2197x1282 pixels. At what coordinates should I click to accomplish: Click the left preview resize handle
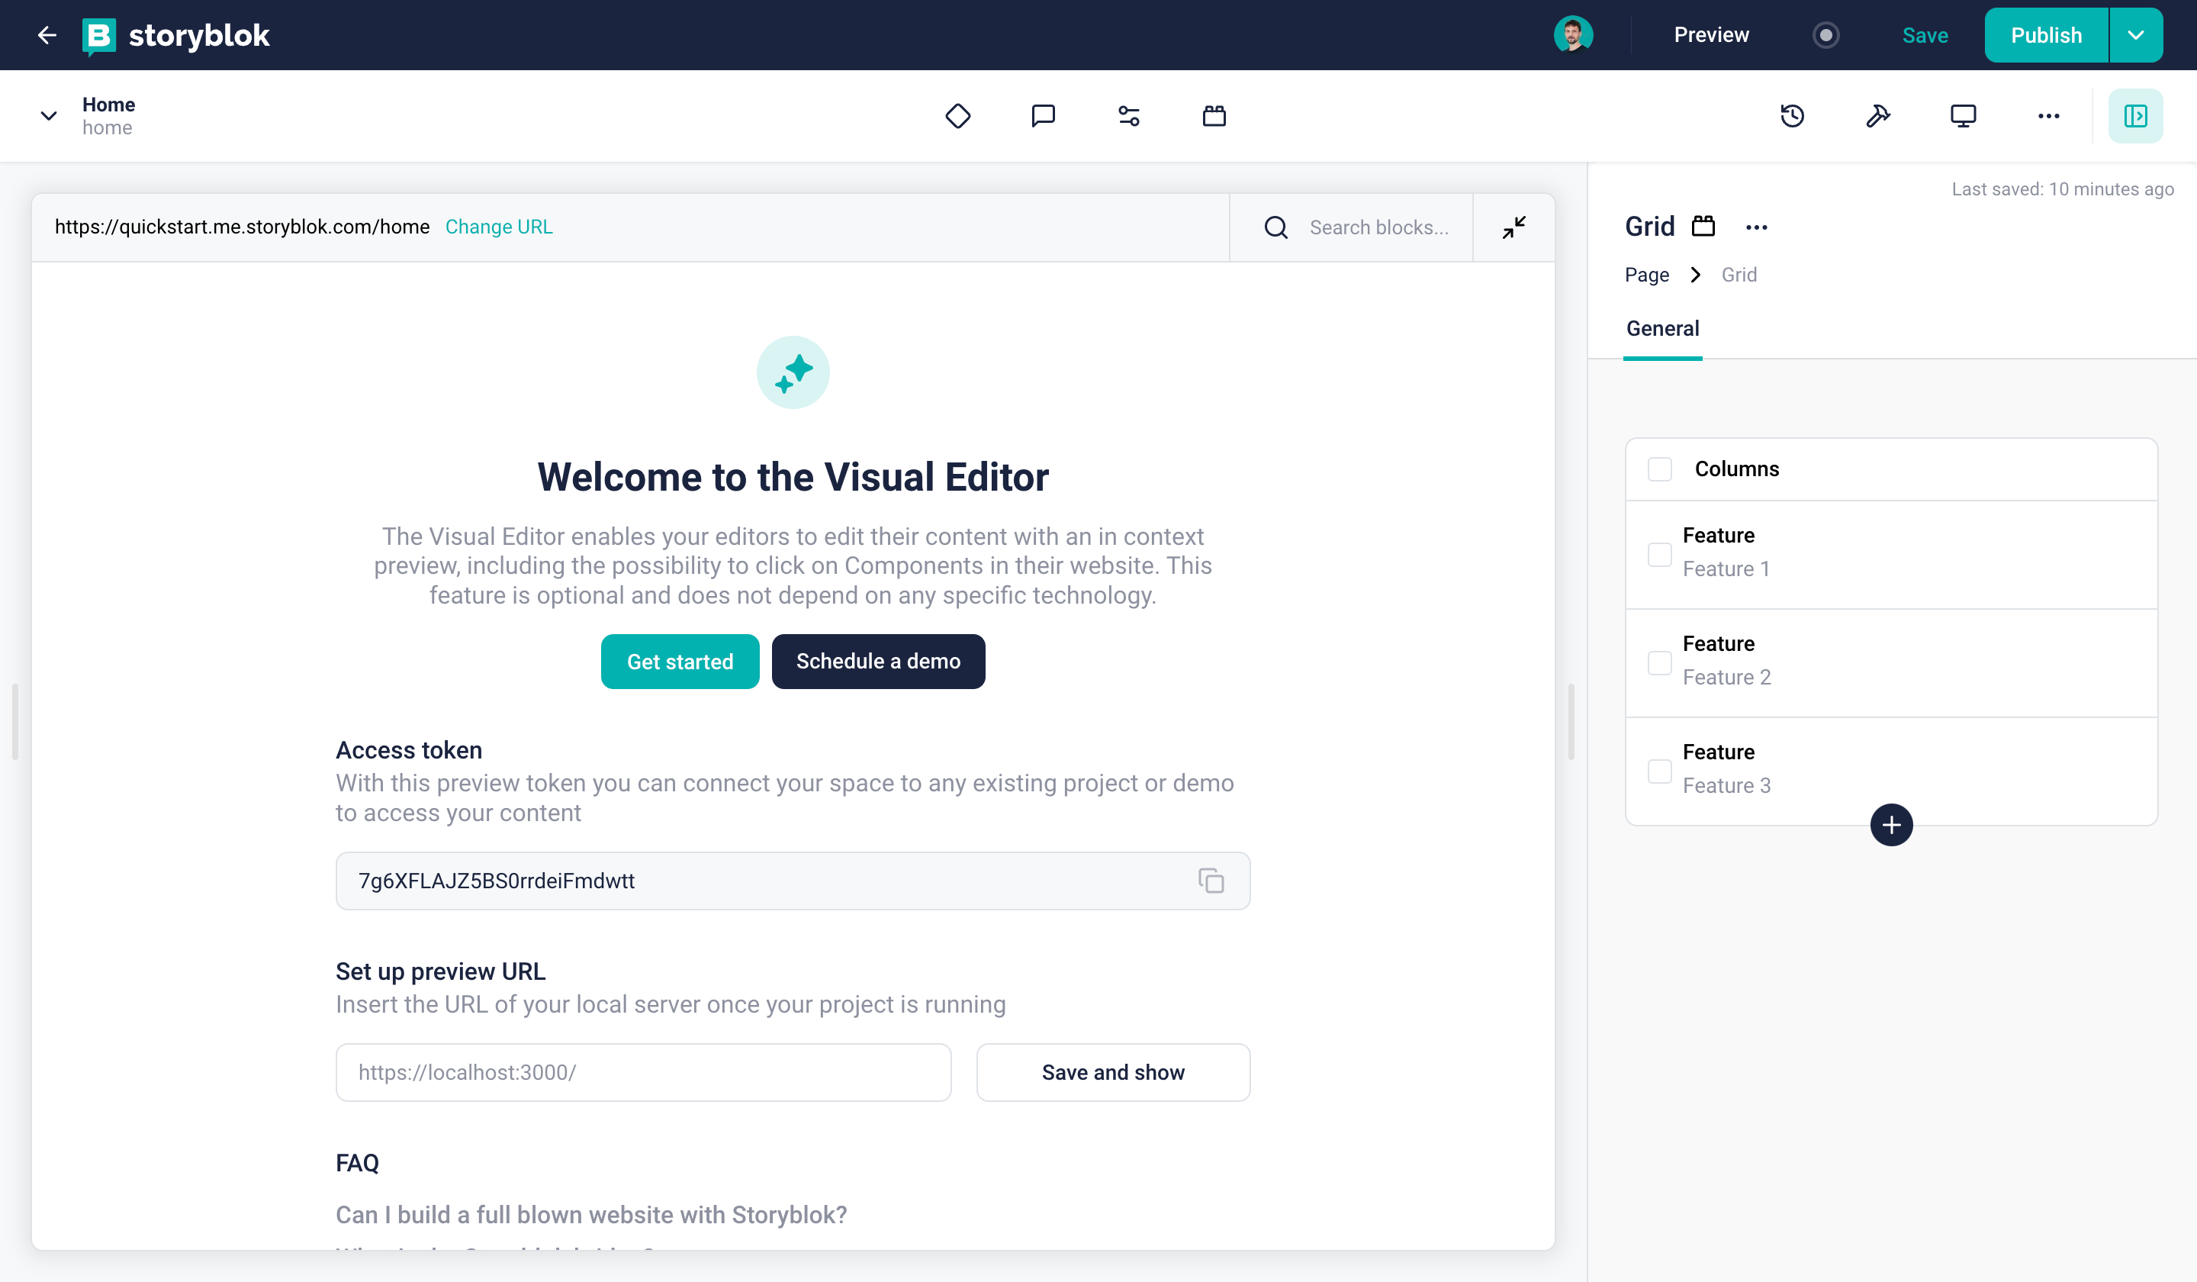coord(14,721)
